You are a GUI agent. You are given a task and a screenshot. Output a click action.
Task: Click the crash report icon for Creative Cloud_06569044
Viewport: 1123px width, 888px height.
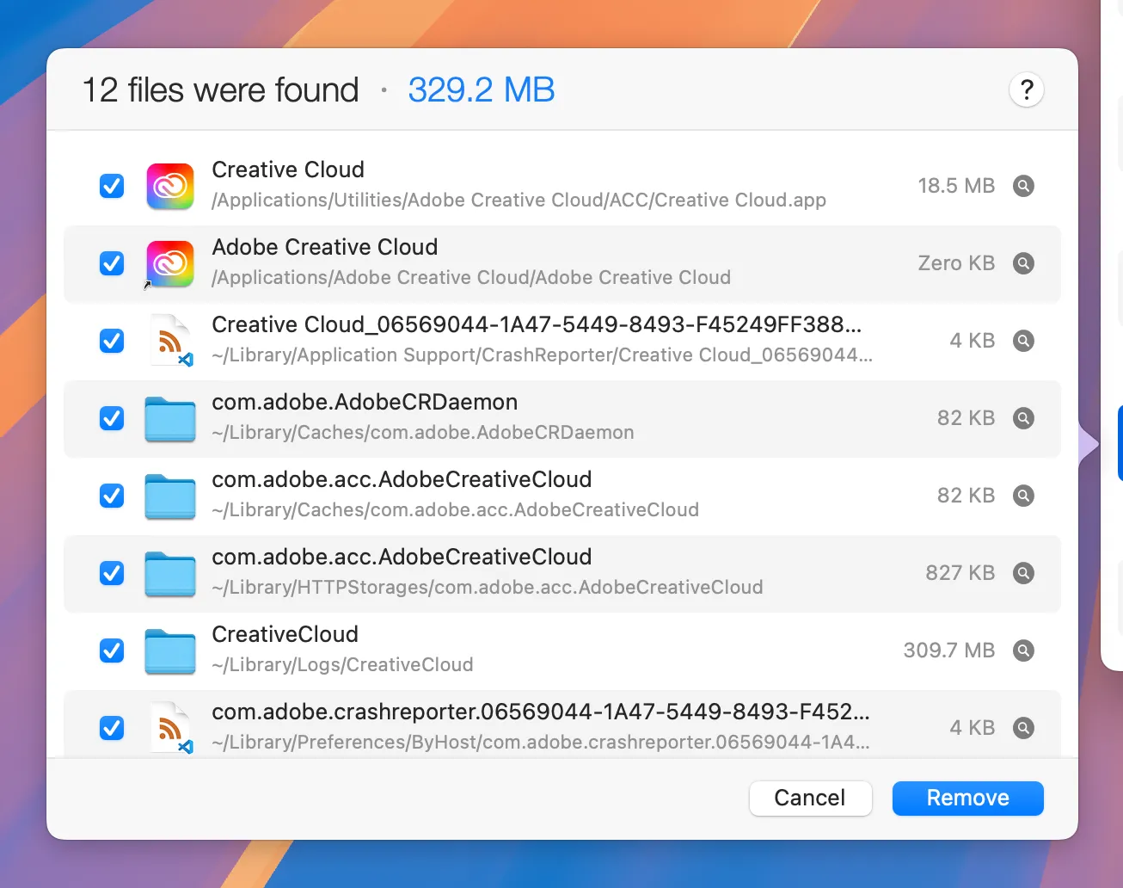pos(169,340)
